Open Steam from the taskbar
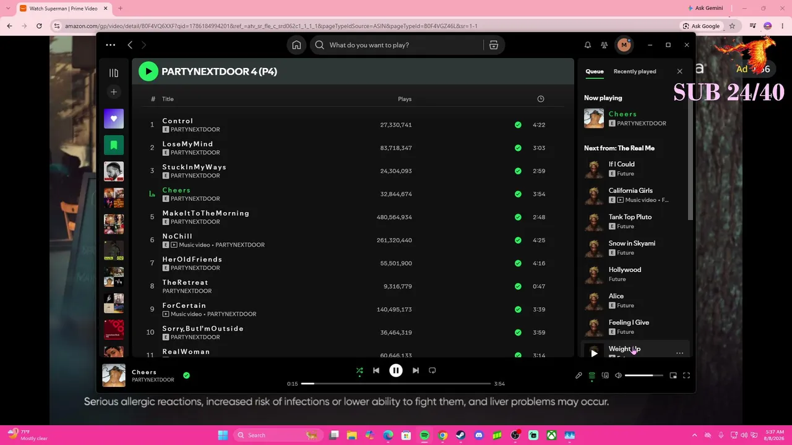 tap(460, 435)
